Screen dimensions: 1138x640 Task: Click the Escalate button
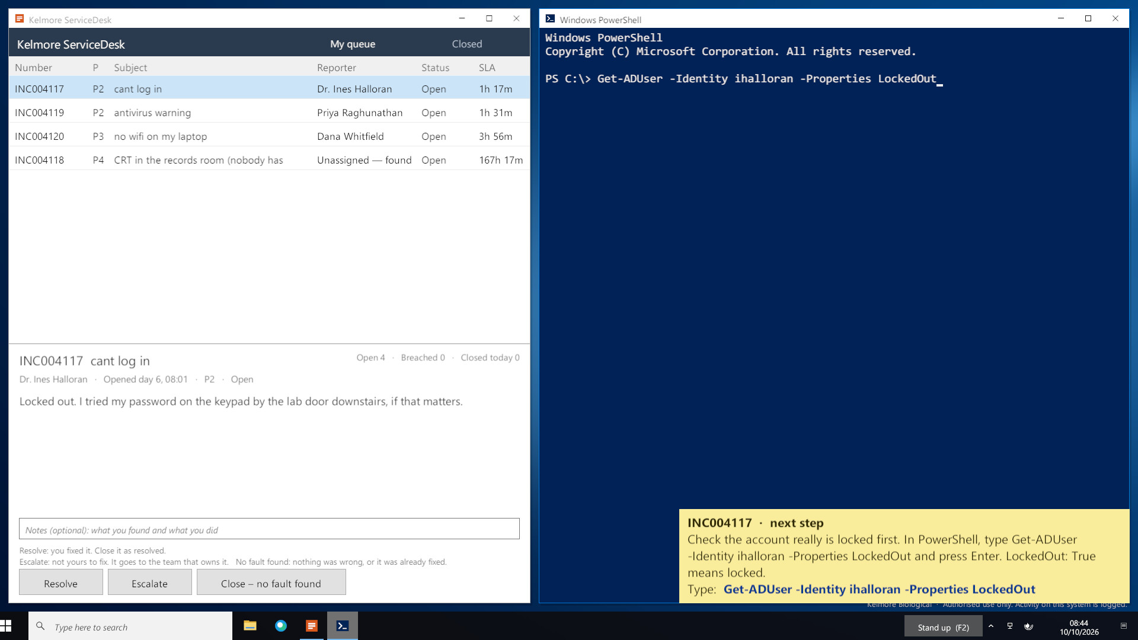(x=150, y=583)
